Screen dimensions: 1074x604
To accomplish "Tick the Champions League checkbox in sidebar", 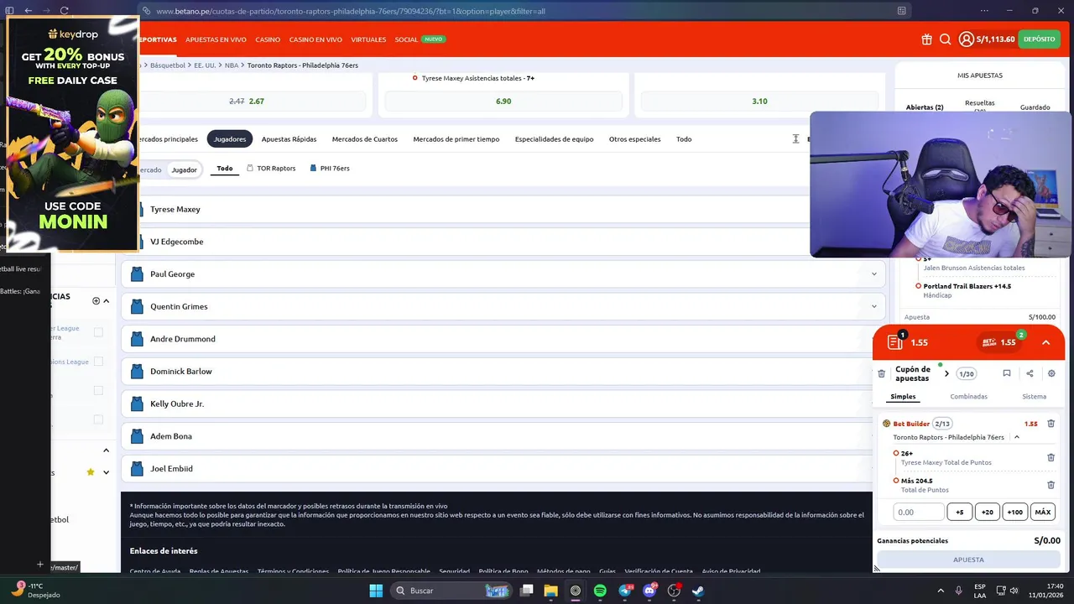I will (98, 362).
